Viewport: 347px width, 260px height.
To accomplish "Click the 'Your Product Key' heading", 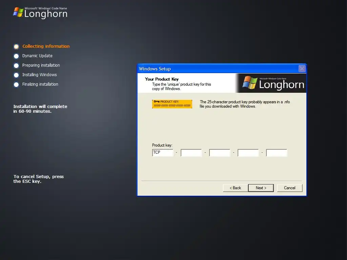I will click(x=162, y=79).
